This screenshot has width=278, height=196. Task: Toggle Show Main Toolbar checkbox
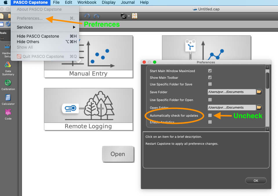tap(210, 78)
